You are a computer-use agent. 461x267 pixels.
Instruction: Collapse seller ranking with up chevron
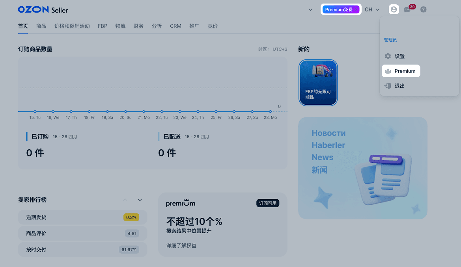125,200
